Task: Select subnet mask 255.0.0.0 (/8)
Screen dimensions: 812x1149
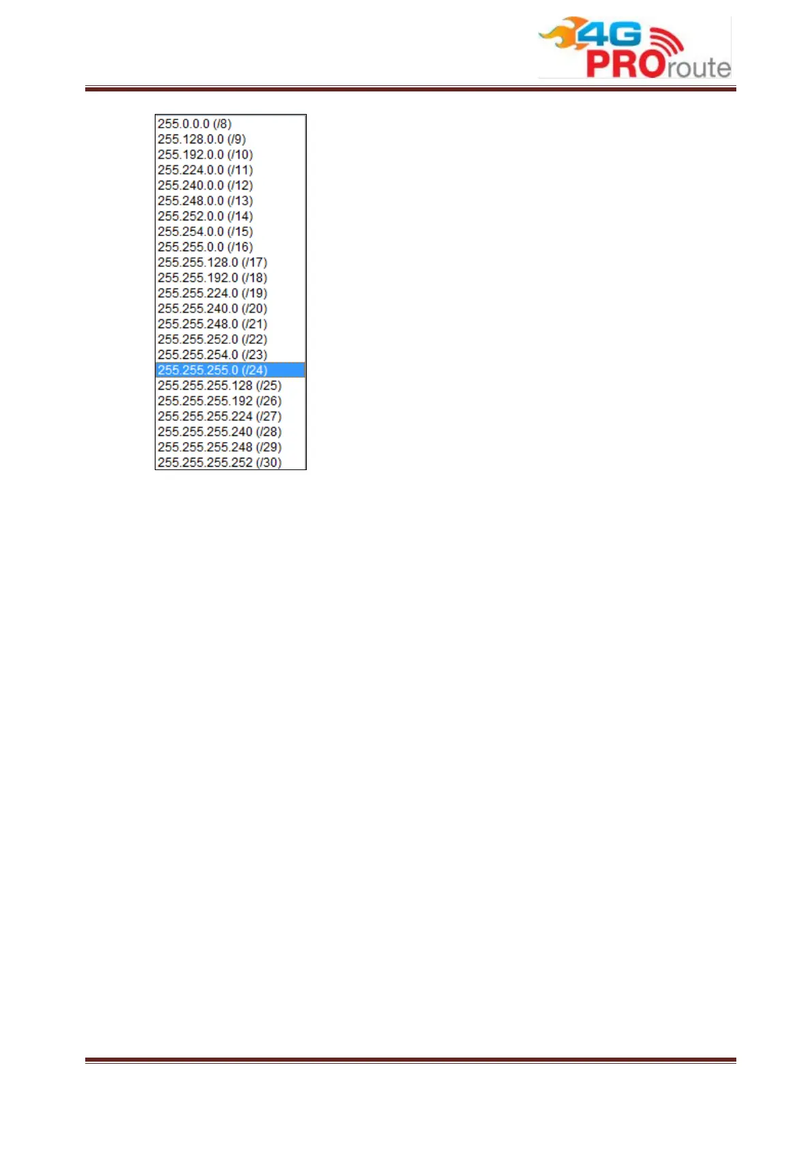Action: pyautogui.click(x=230, y=123)
